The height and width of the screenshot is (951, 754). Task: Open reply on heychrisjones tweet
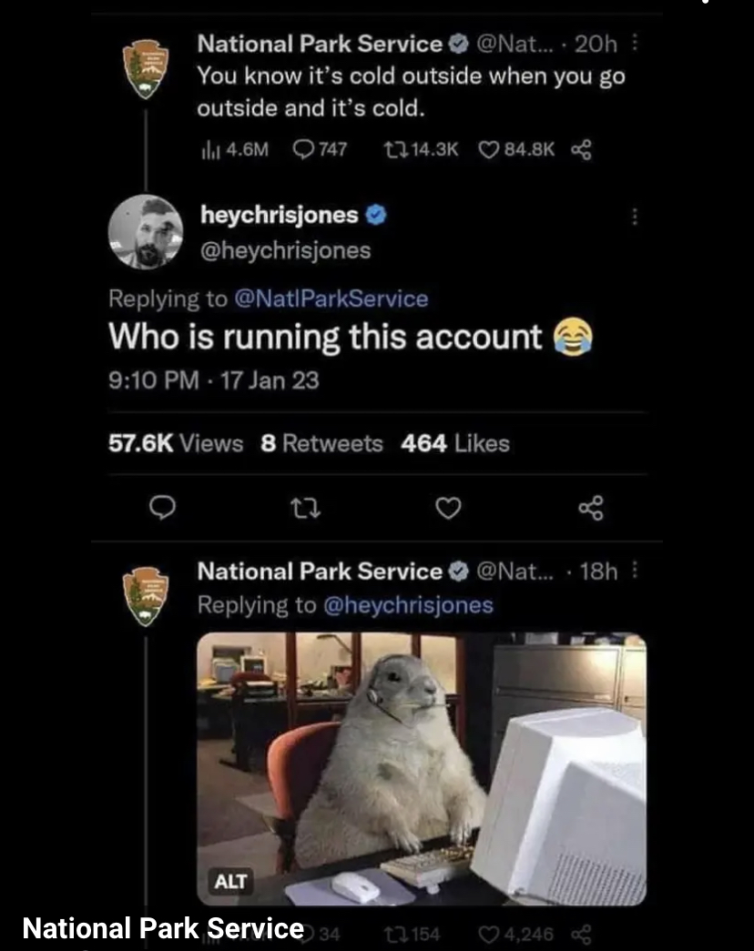162,508
